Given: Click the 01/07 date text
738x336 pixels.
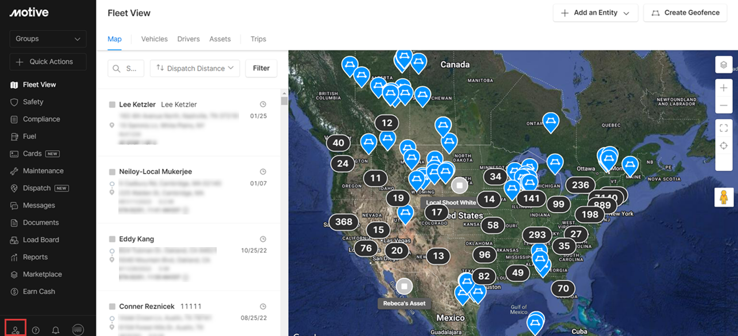Looking at the screenshot, I should (x=258, y=183).
